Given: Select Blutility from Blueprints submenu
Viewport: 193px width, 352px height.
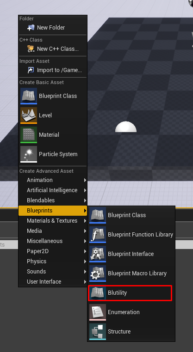Looking at the screenshot, I should click(x=130, y=293).
